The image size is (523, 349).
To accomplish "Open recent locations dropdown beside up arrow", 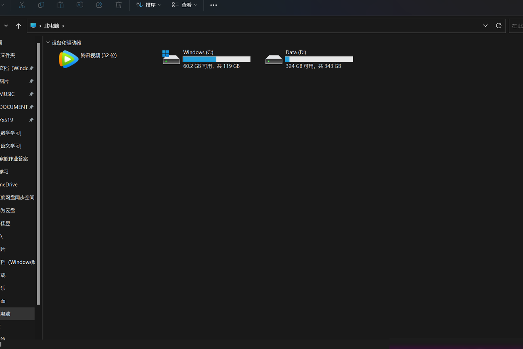I will 6,26.
